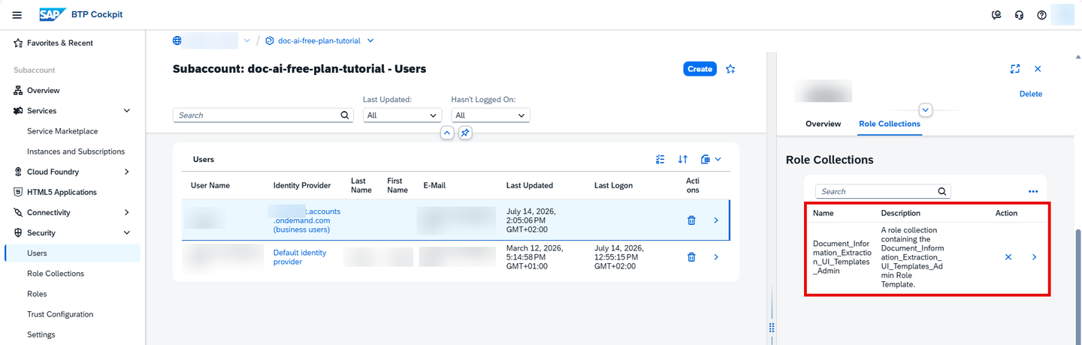This screenshot has width=1082, height=345.
Task: Open the hamburger navigation menu
Action: point(17,15)
